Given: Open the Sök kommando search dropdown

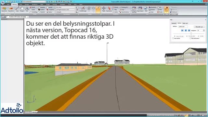Looking at the screenshot, I should click(x=45, y=2).
